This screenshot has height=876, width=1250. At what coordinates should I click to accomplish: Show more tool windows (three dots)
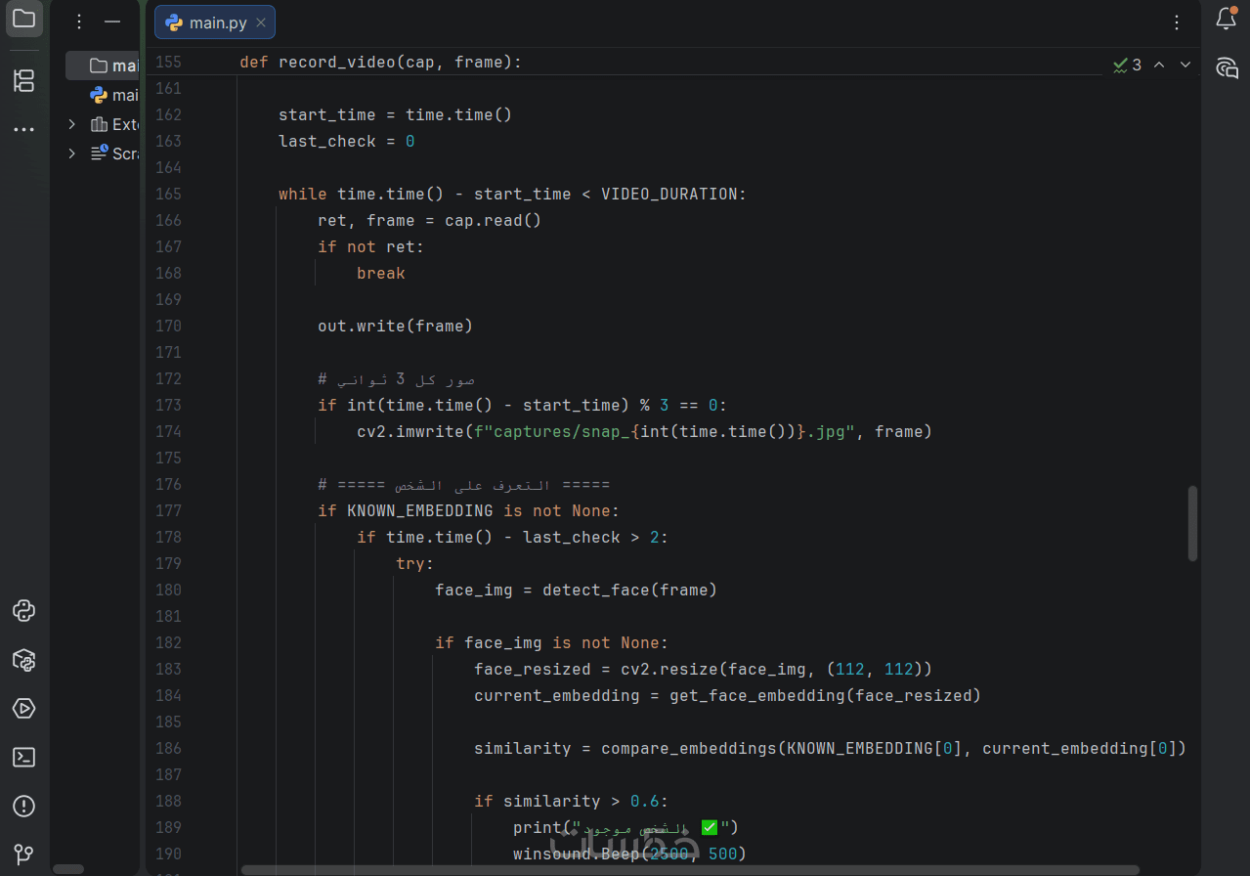pos(23,129)
